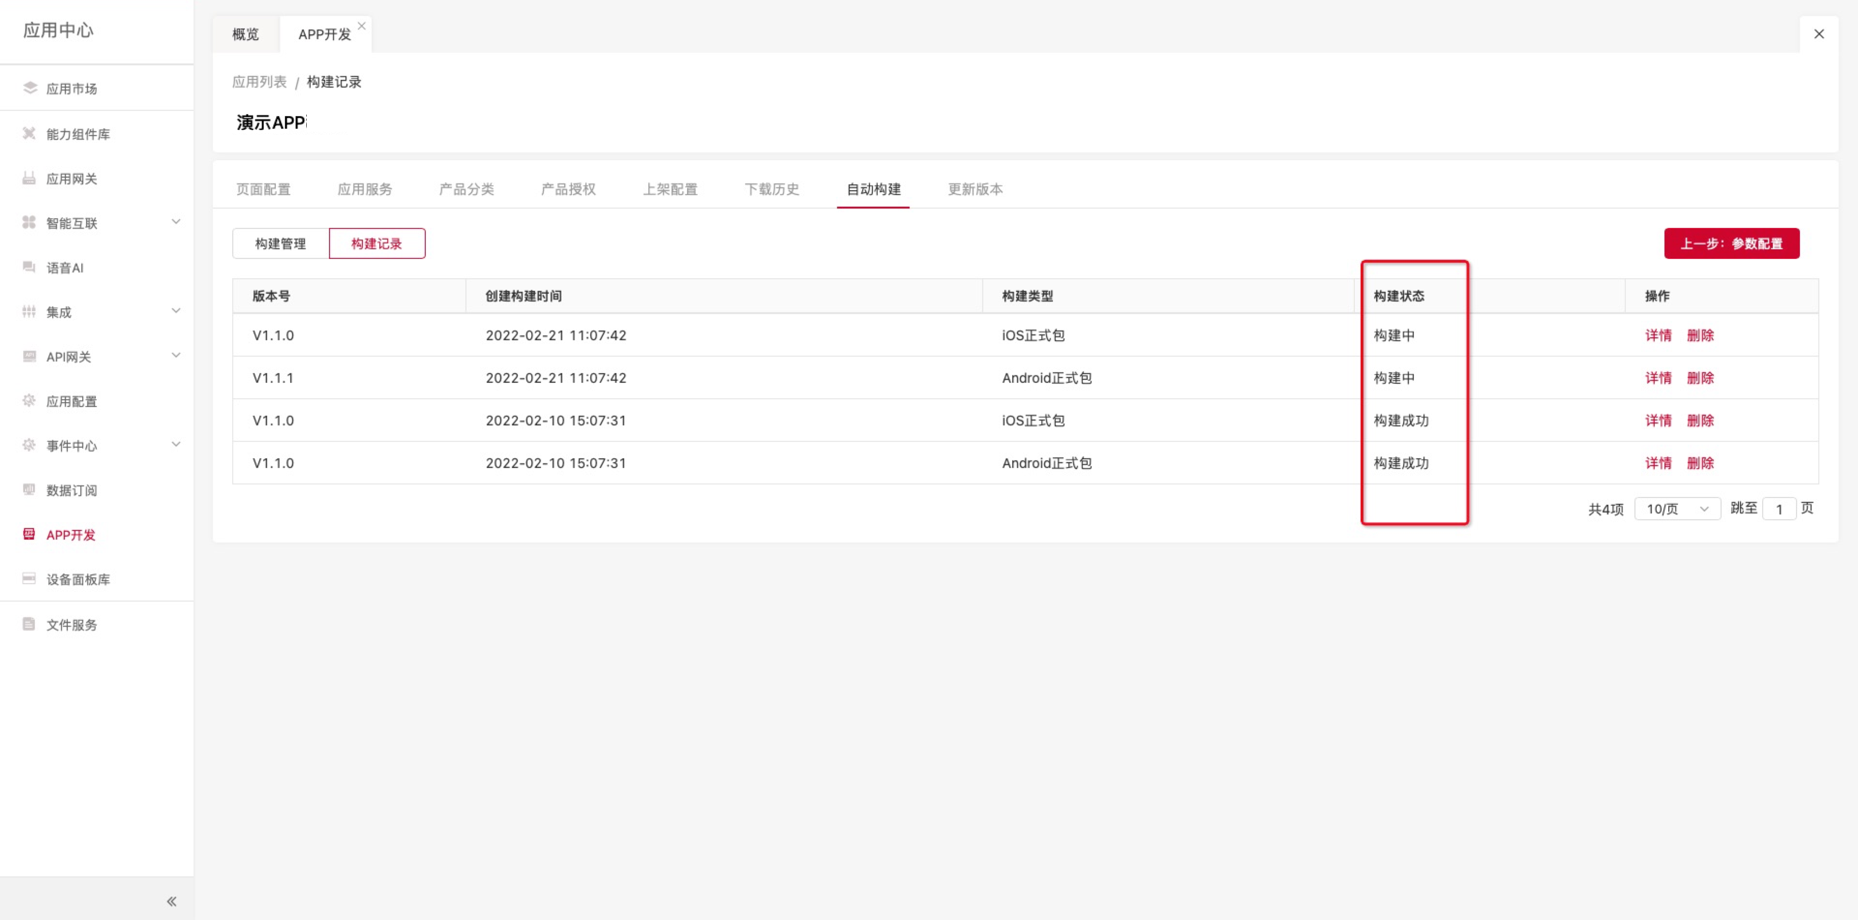Click the 上一步：参数配置 button
Viewport: 1858px width, 920px height.
click(1731, 244)
